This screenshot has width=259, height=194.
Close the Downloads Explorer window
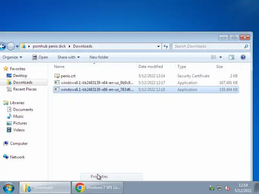click(x=245, y=38)
